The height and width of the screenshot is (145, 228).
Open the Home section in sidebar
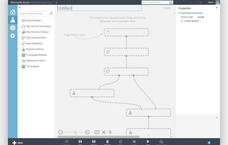point(13,12)
